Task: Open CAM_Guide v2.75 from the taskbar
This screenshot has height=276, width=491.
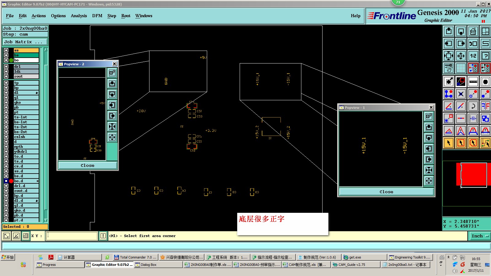Action: click(x=356, y=265)
